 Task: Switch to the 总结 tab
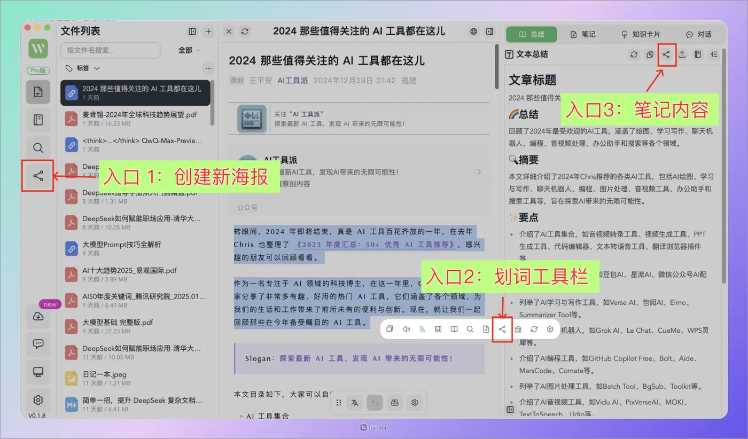[x=532, y=34]
